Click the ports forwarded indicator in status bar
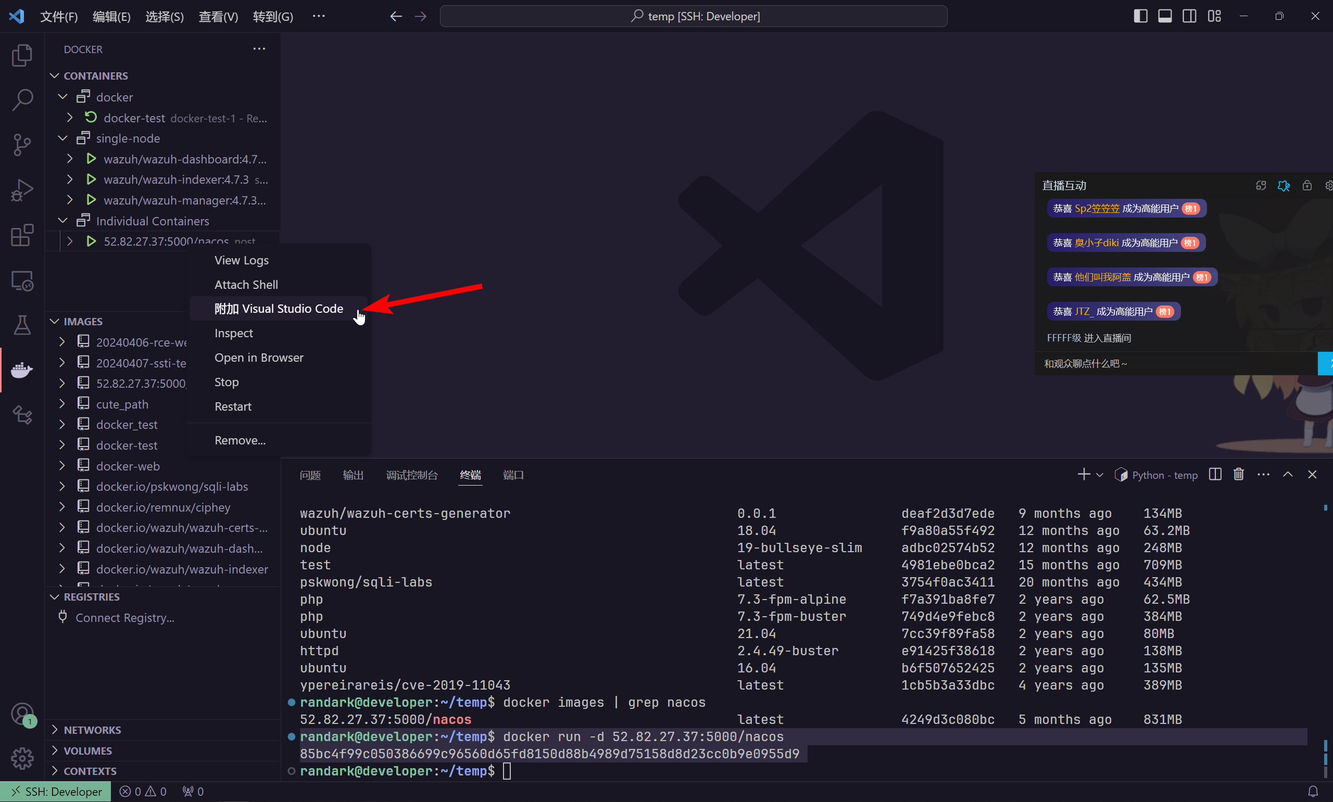This screenshot has height=802, width=1333. click(x=193, y=791)
